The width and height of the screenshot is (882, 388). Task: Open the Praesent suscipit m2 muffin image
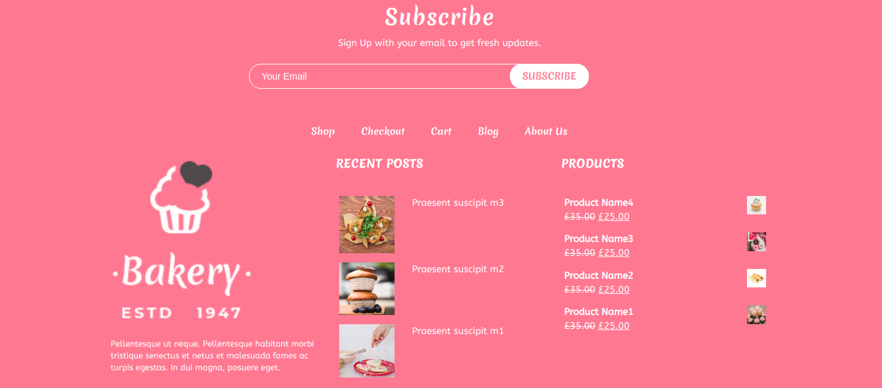(x=367, y=289)
